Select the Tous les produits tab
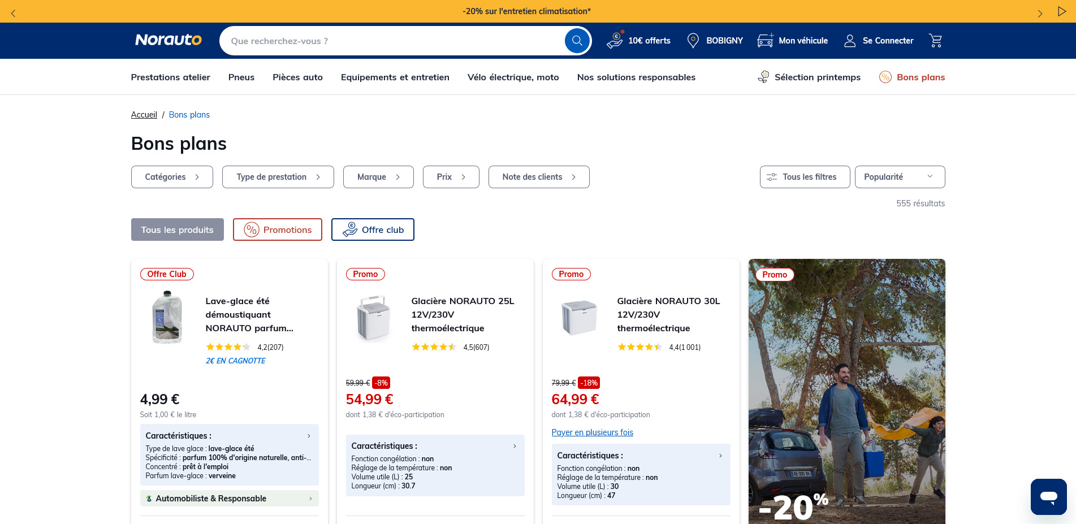This screenshot has height=524, width=1076. [x=178, y=229]
